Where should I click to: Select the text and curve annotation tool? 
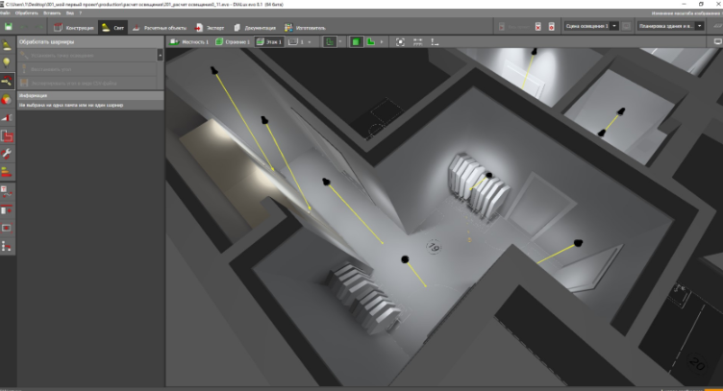click(x=7, y=191)
